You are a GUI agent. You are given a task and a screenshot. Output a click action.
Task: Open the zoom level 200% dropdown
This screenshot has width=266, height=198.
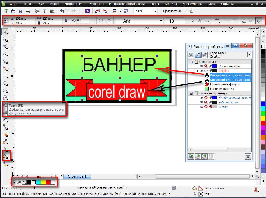[155, 11]
